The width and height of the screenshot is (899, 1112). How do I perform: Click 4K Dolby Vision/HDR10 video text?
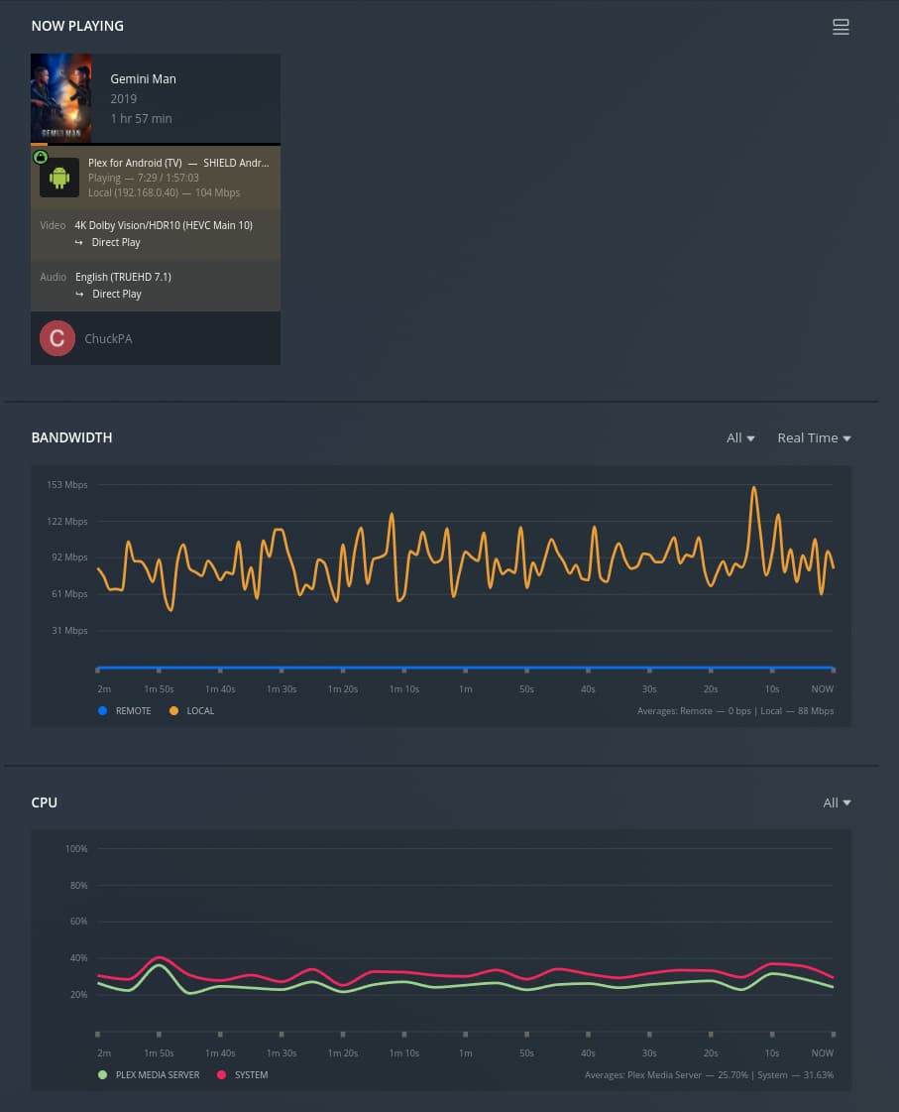tap(164, 225)
